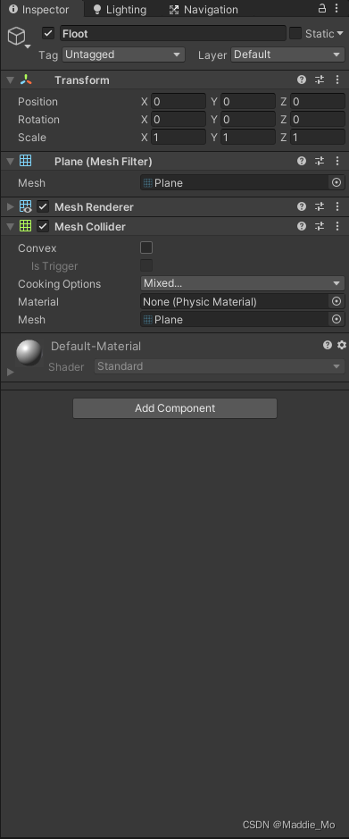Image resolution: width=349 pixels, height=839 pixels.
Task: Disable the Mesh Renderer component checkbox
Action: [44, 206]
